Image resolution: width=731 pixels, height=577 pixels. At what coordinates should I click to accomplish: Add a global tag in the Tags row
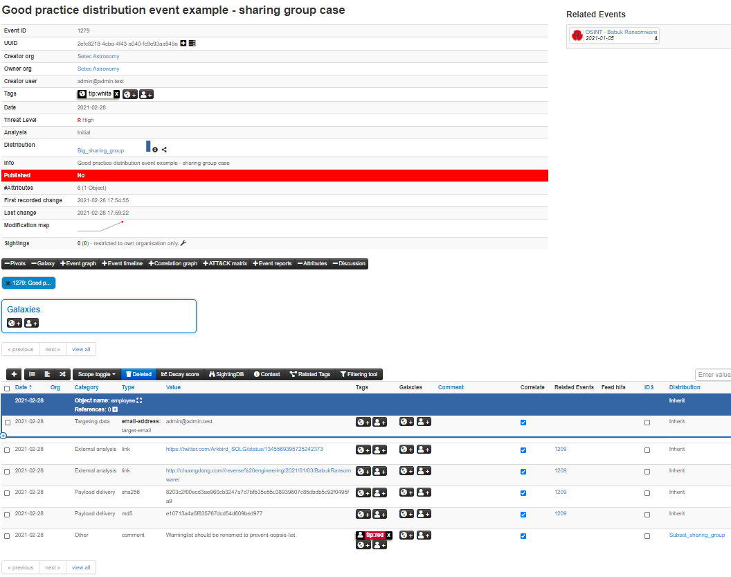pos(130,94)
